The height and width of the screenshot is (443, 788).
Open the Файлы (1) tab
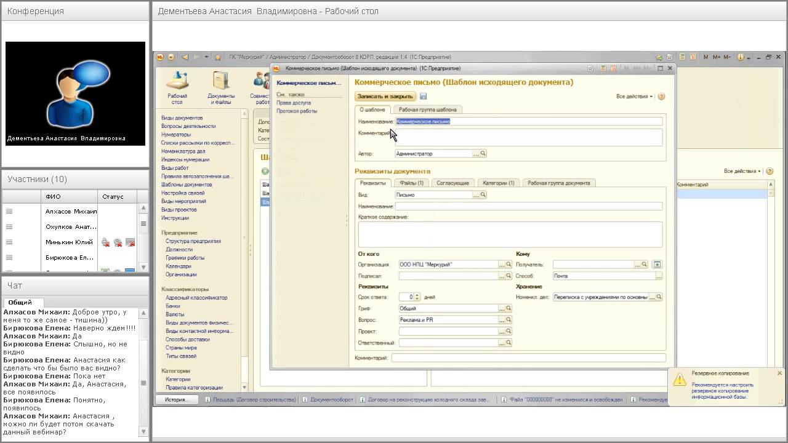411,183
